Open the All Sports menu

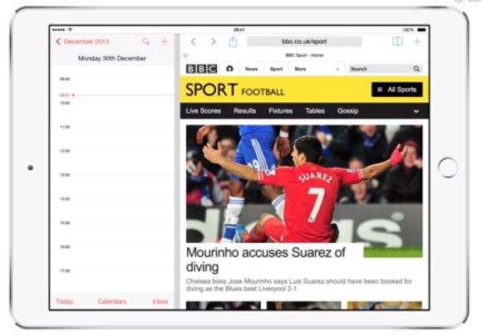397,90
